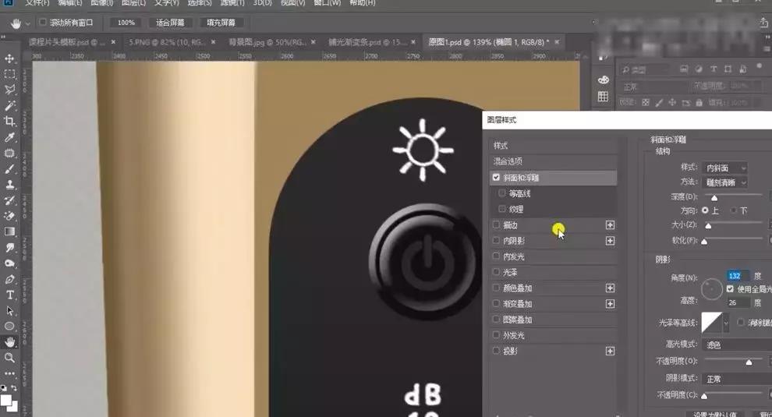The height and width of the screenshot is (417, 772).
Task: Open the 高光模式 dropdown showing 滤色
Action: point(737,345)
